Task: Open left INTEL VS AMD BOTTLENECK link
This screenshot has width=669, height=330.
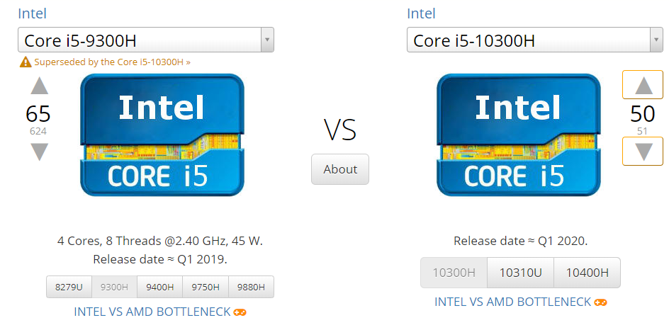Action: (x=152, y=312)
